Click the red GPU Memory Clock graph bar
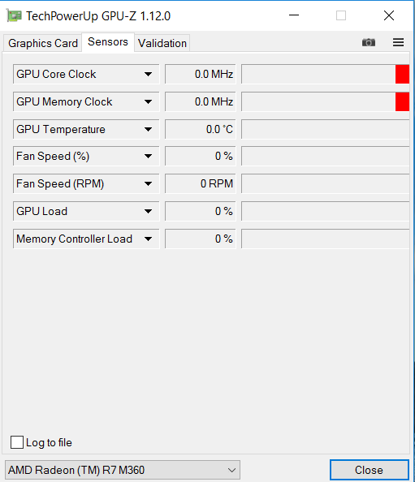The image size is (415, 482). pos(402,101)
